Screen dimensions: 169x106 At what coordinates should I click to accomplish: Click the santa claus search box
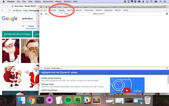click(x=29, y=18)
